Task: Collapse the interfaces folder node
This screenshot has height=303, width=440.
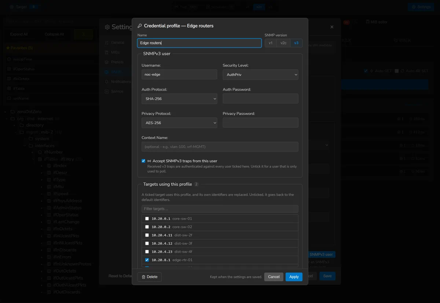Action: click(25, 146)
